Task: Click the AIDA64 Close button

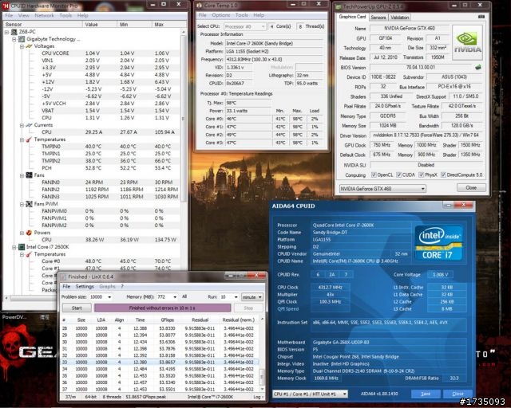Action: click(458, 394)
